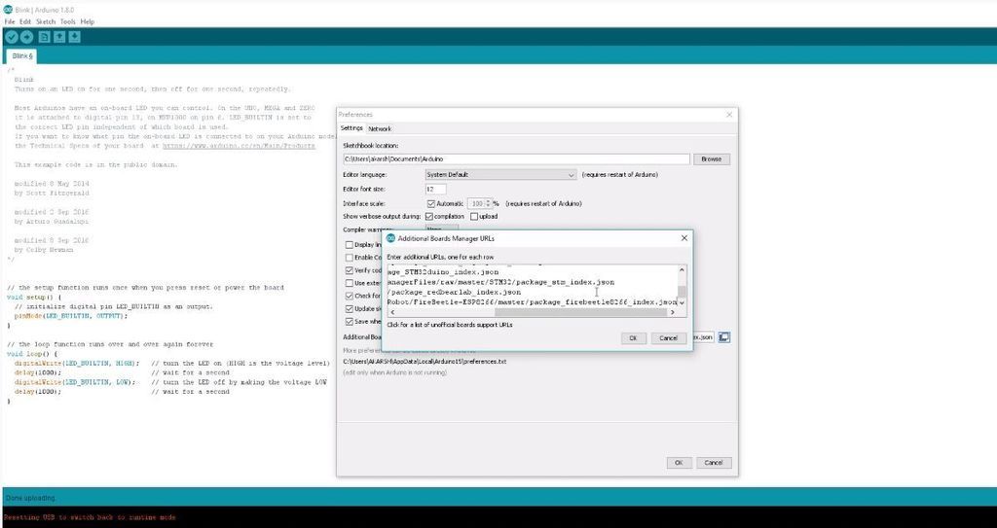Click the Sketchbook location text field
Screen dimensions: 997x528
(x=516, y=158)
